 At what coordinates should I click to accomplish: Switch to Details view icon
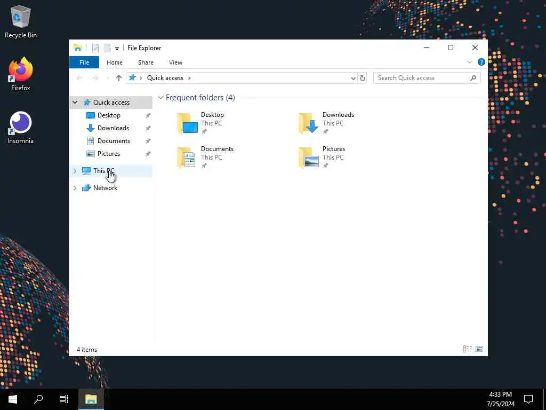[467, 349]
